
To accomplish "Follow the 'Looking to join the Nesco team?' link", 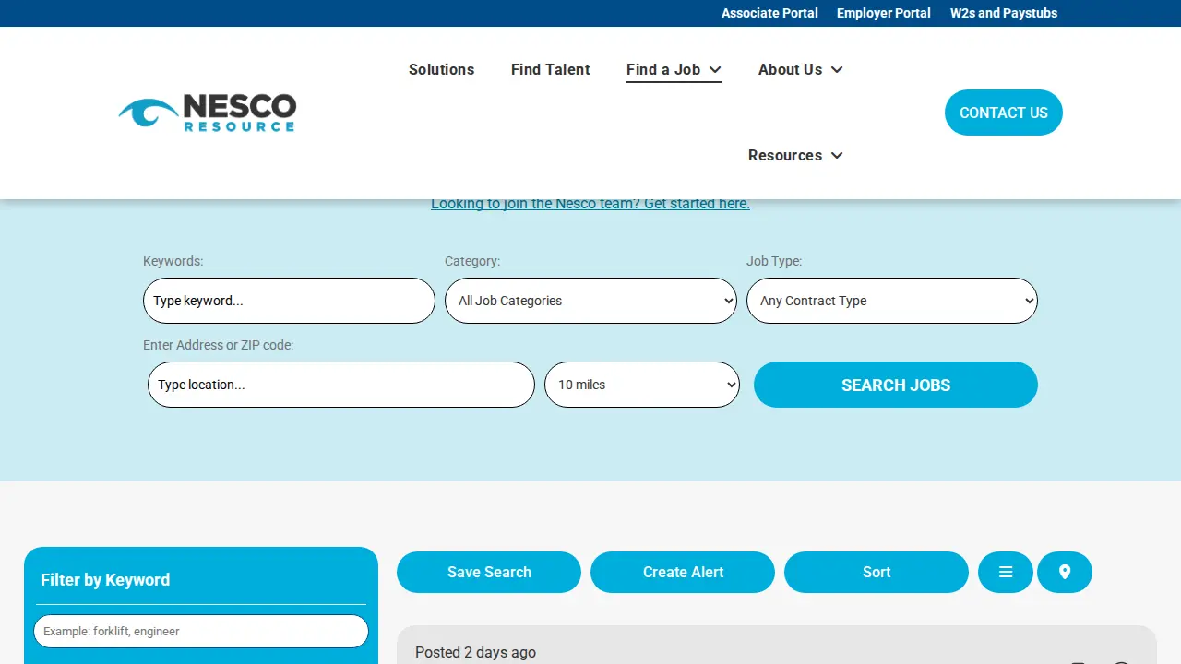I will [x=590, y=204].
